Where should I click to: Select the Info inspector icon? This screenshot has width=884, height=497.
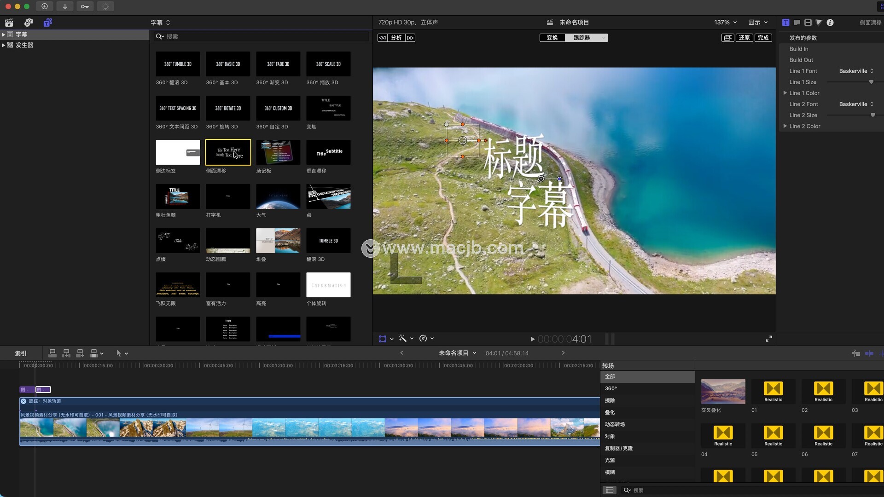[830, 22]
